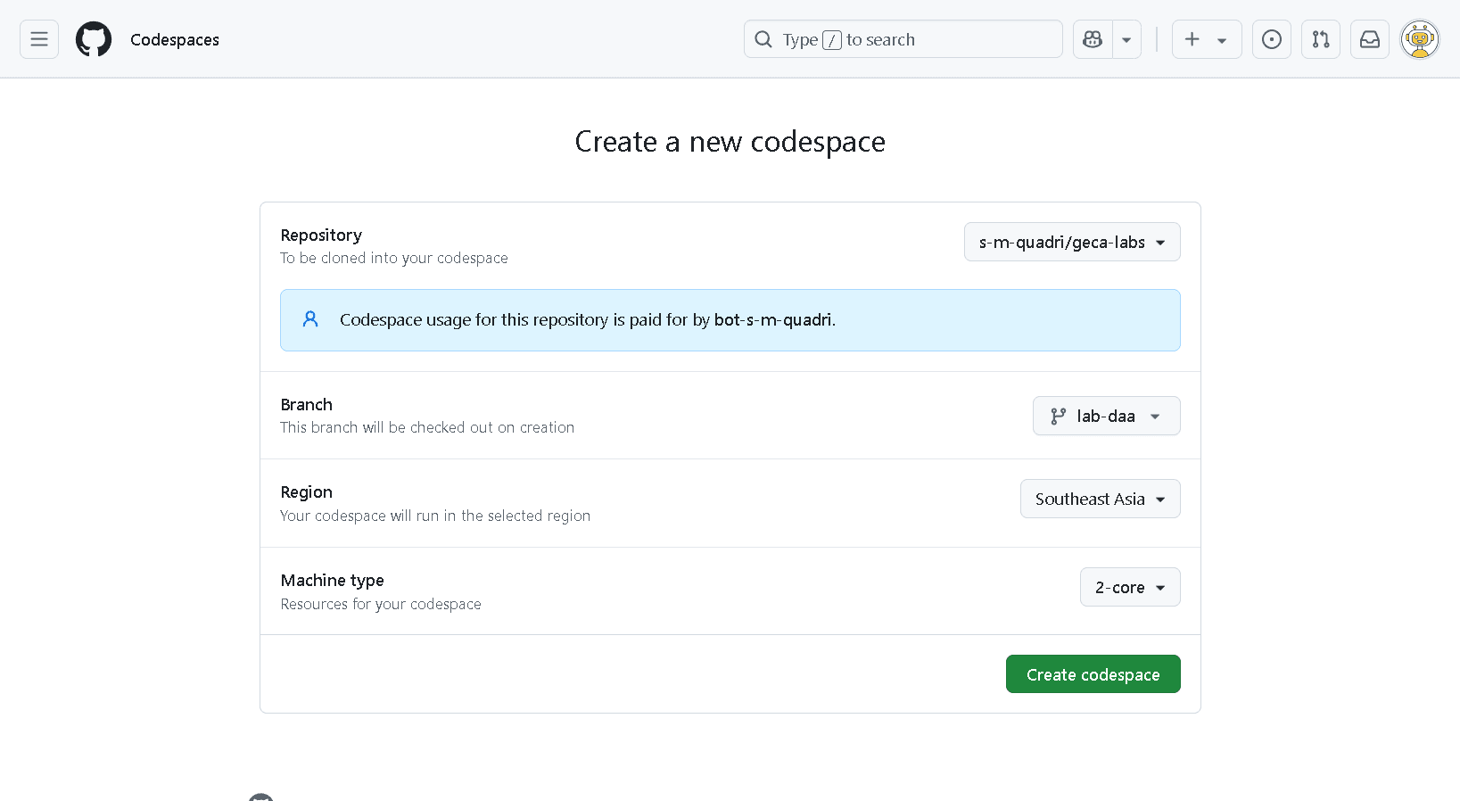View issues via the circle-dot icon
Image resolution: width=1460 pixels, height=801 pixels.
pyautogui.click(x=1272, y=39)
